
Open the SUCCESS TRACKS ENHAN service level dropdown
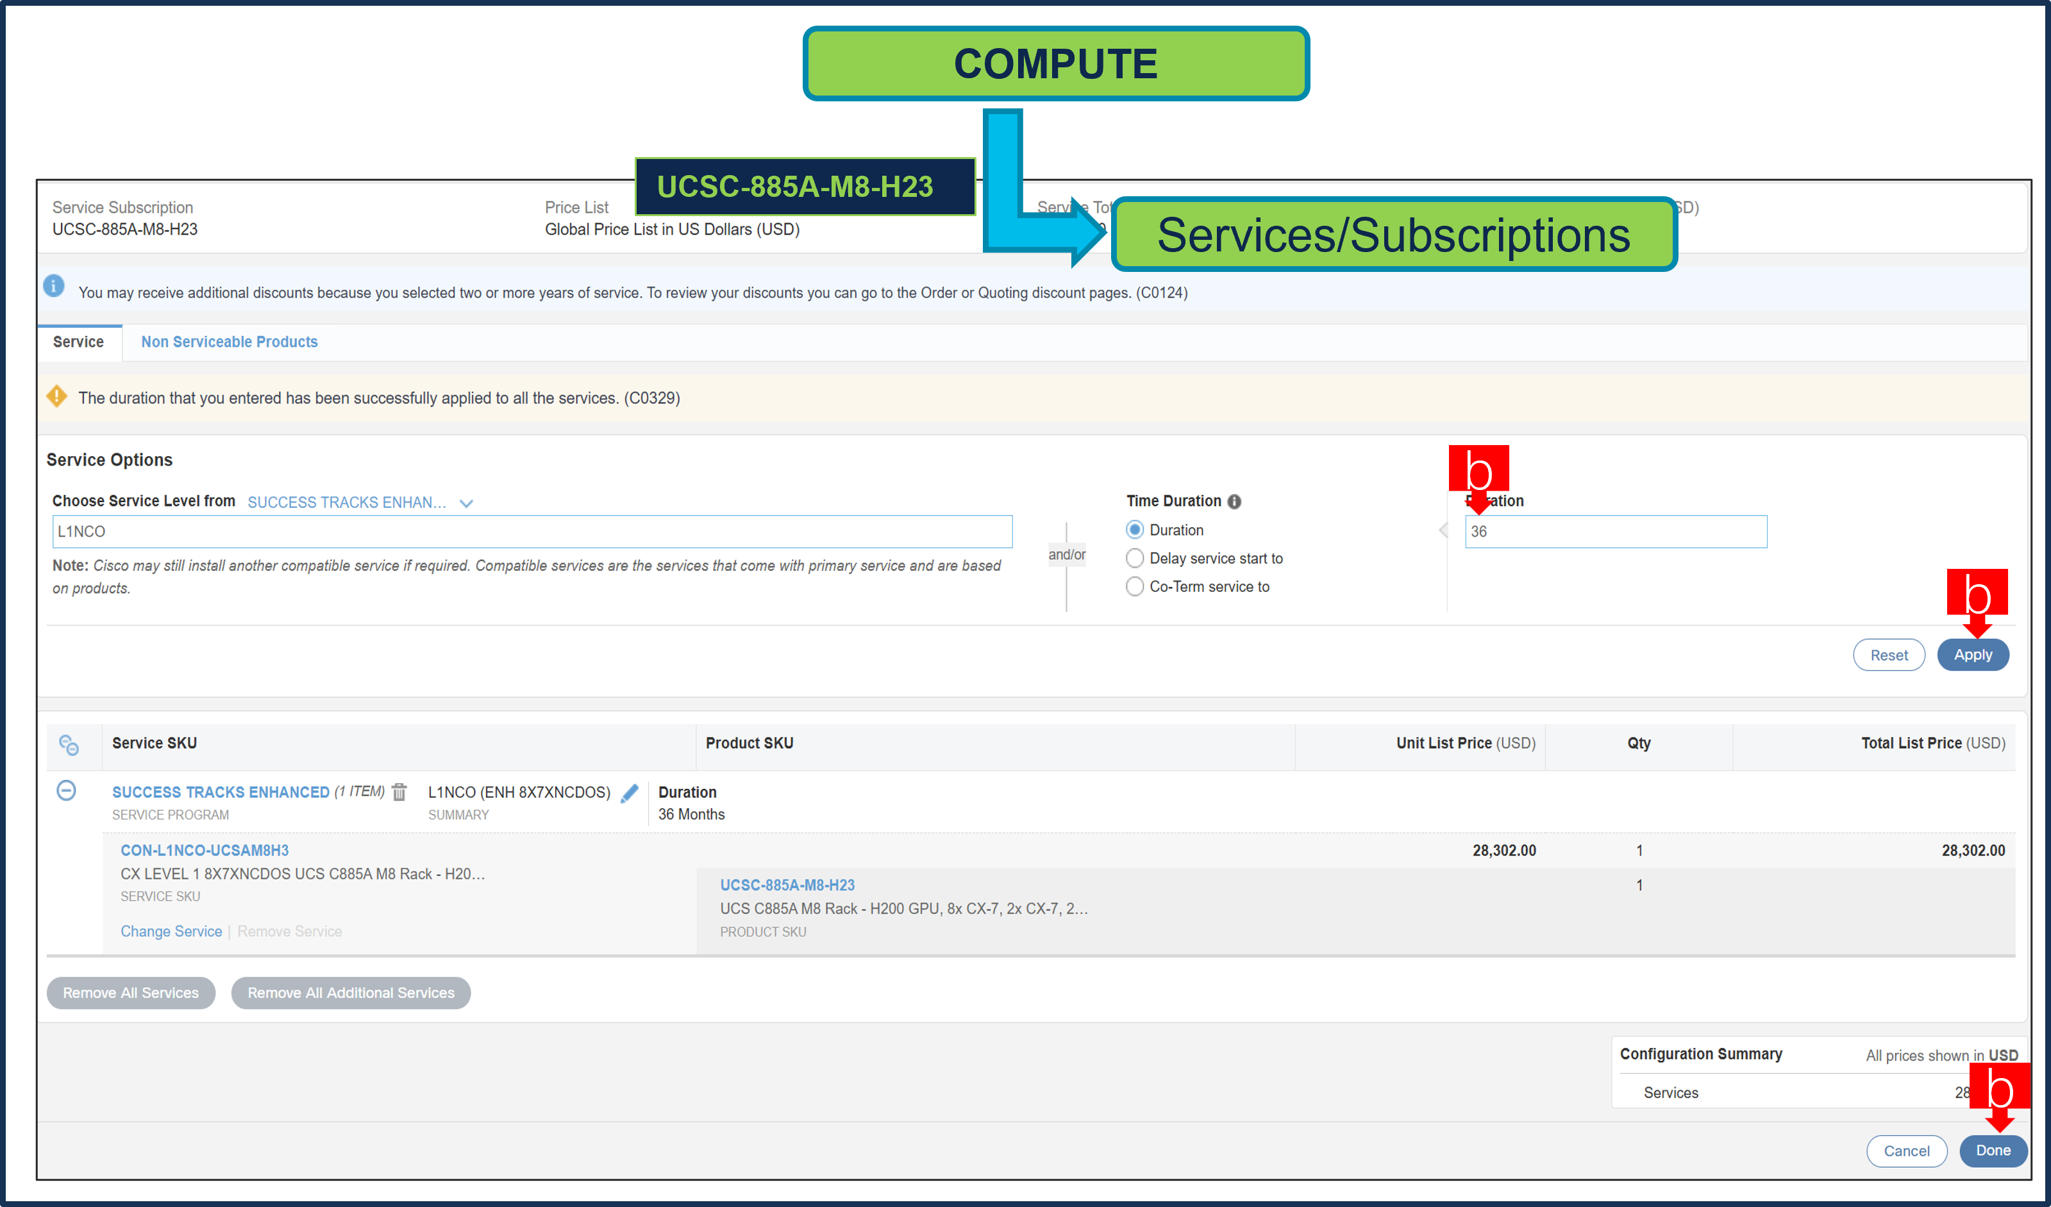click(x=465, y=503)
